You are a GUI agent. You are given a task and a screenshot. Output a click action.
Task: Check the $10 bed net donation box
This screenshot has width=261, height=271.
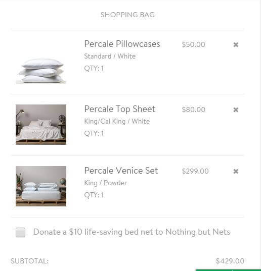coord(20,232)
